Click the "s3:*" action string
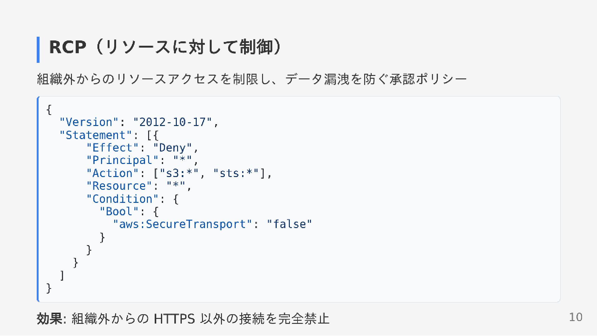The width and height of the screenshot is (597, 336). [179, 173]
